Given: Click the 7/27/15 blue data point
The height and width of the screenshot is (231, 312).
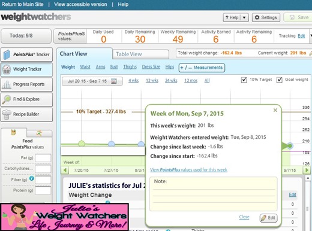Looking at the screenshot, I should 112,144.
